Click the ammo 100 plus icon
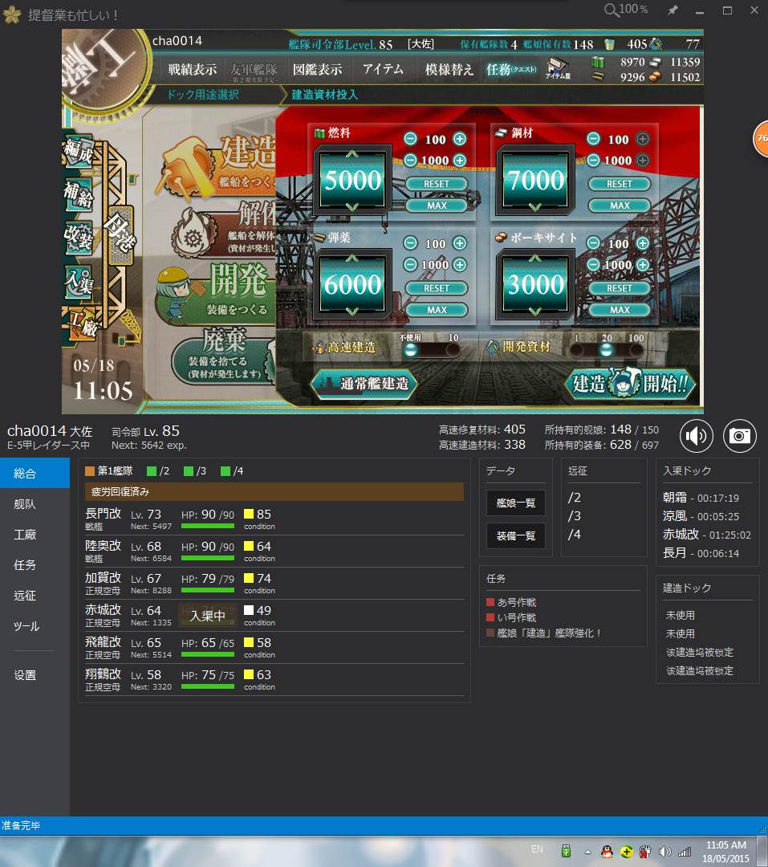768x867 pixels. coord(460,243)
